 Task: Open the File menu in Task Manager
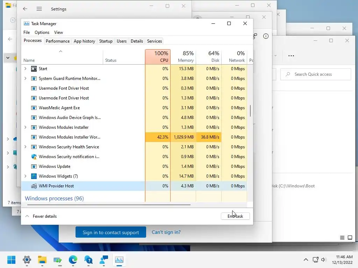click(27, 32)
